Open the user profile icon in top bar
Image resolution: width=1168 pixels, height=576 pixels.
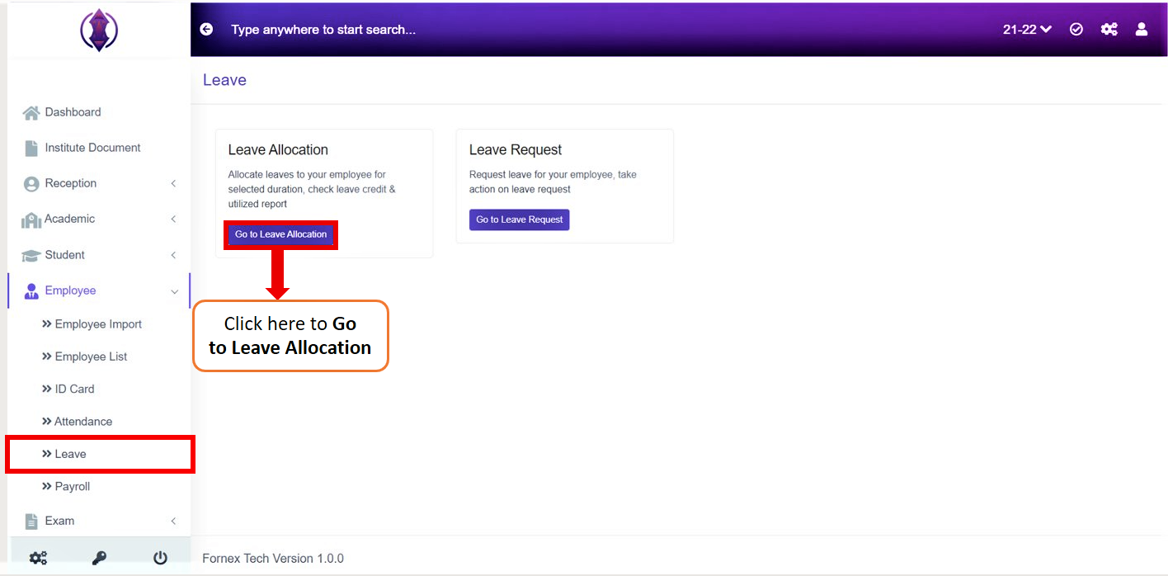(1142, 29)
